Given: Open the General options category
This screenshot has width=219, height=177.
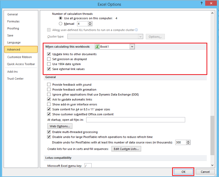Looking at the screenshot, I should point(12,14).
